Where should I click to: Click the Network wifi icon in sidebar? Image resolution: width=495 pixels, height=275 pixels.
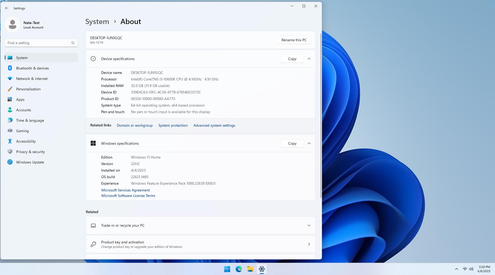tap(10, 78)
